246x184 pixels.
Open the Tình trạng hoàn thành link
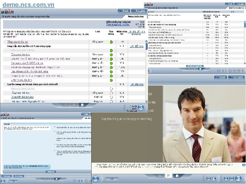coord(118,25)
